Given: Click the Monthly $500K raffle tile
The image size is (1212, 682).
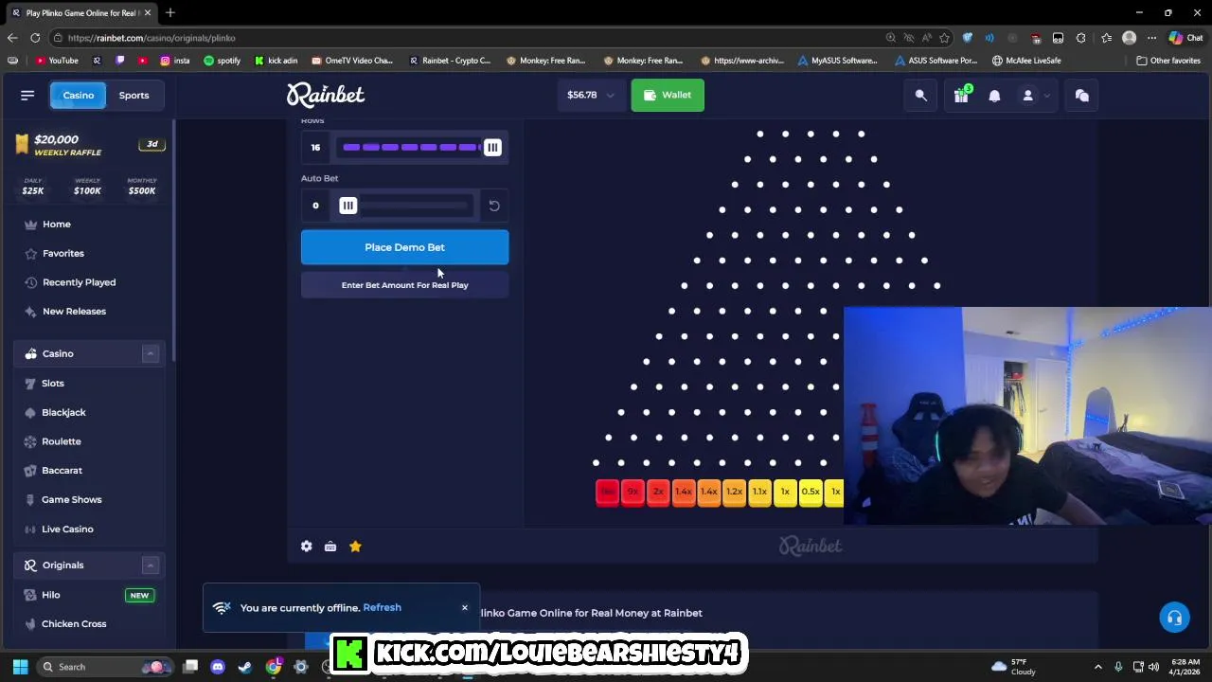Looking at the screenshot, I should [142, 187].
